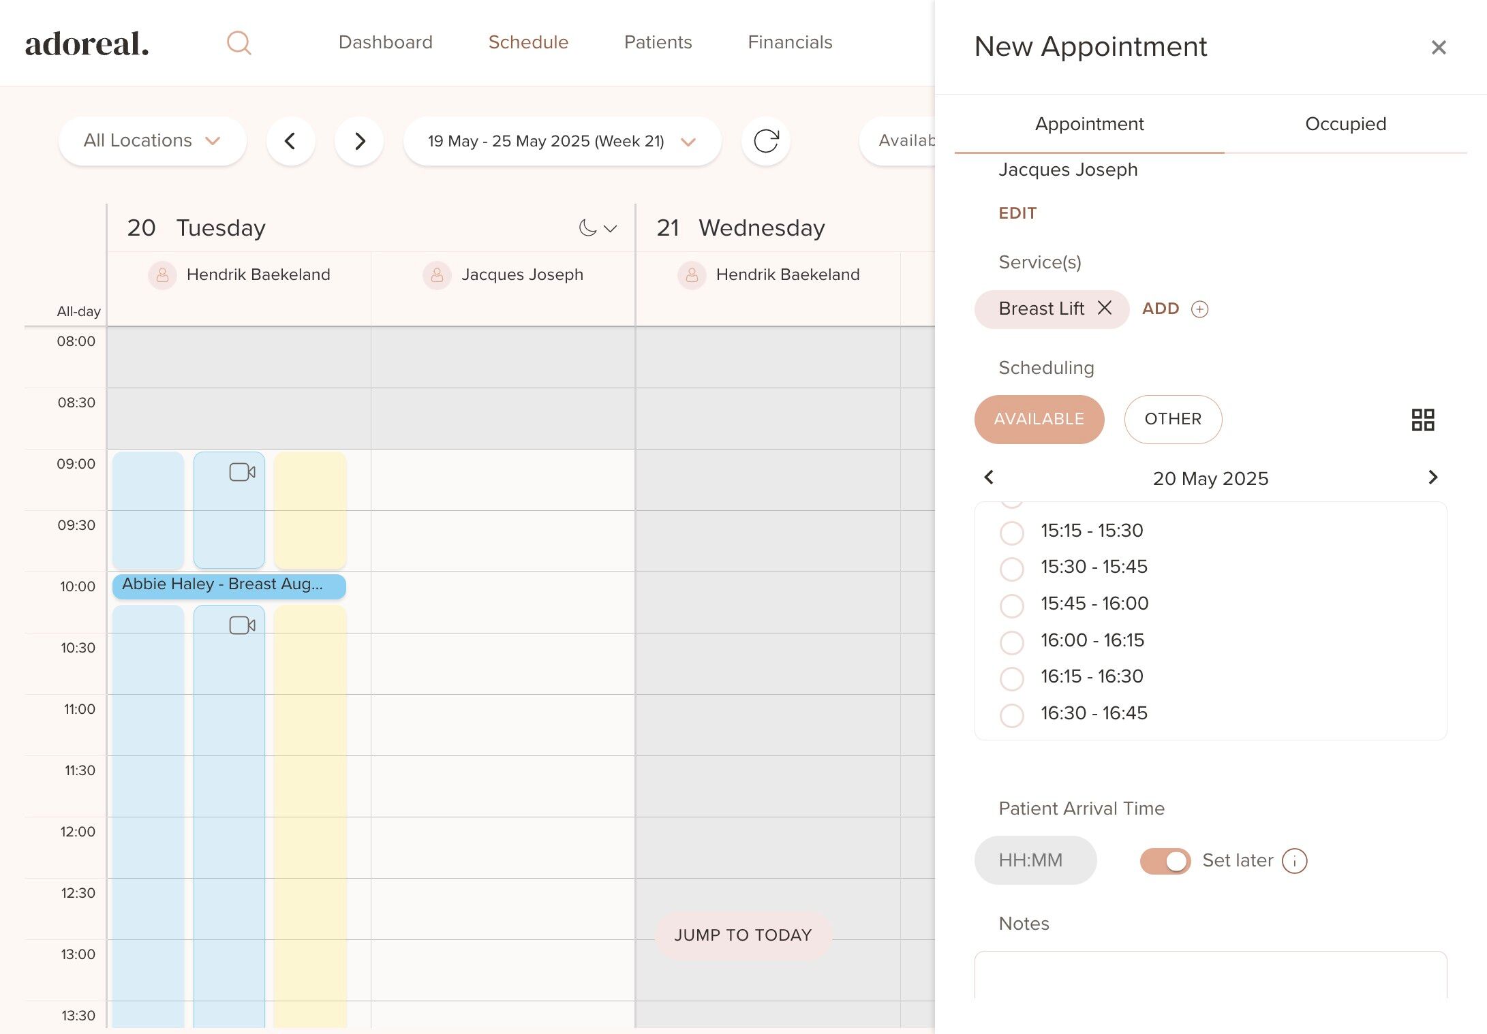Go to previous week arrow
1487x1034 pixels.
(290, 141)
